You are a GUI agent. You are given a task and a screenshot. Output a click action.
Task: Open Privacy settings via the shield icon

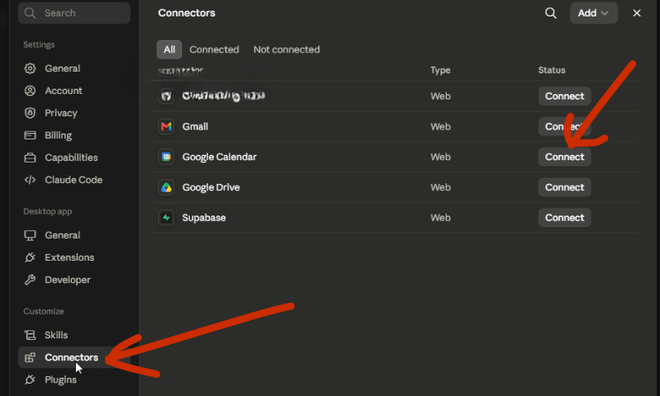point(30,113)
